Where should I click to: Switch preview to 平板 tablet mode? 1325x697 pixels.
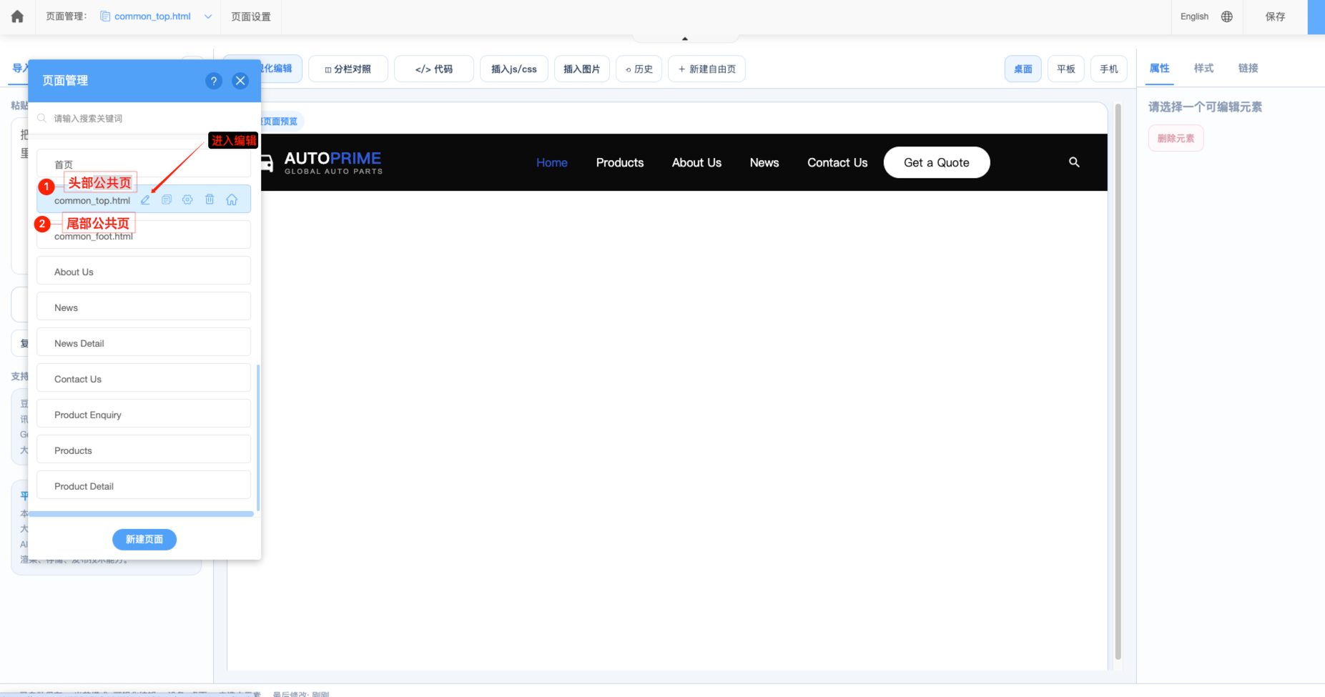[x=1066, y=69]
